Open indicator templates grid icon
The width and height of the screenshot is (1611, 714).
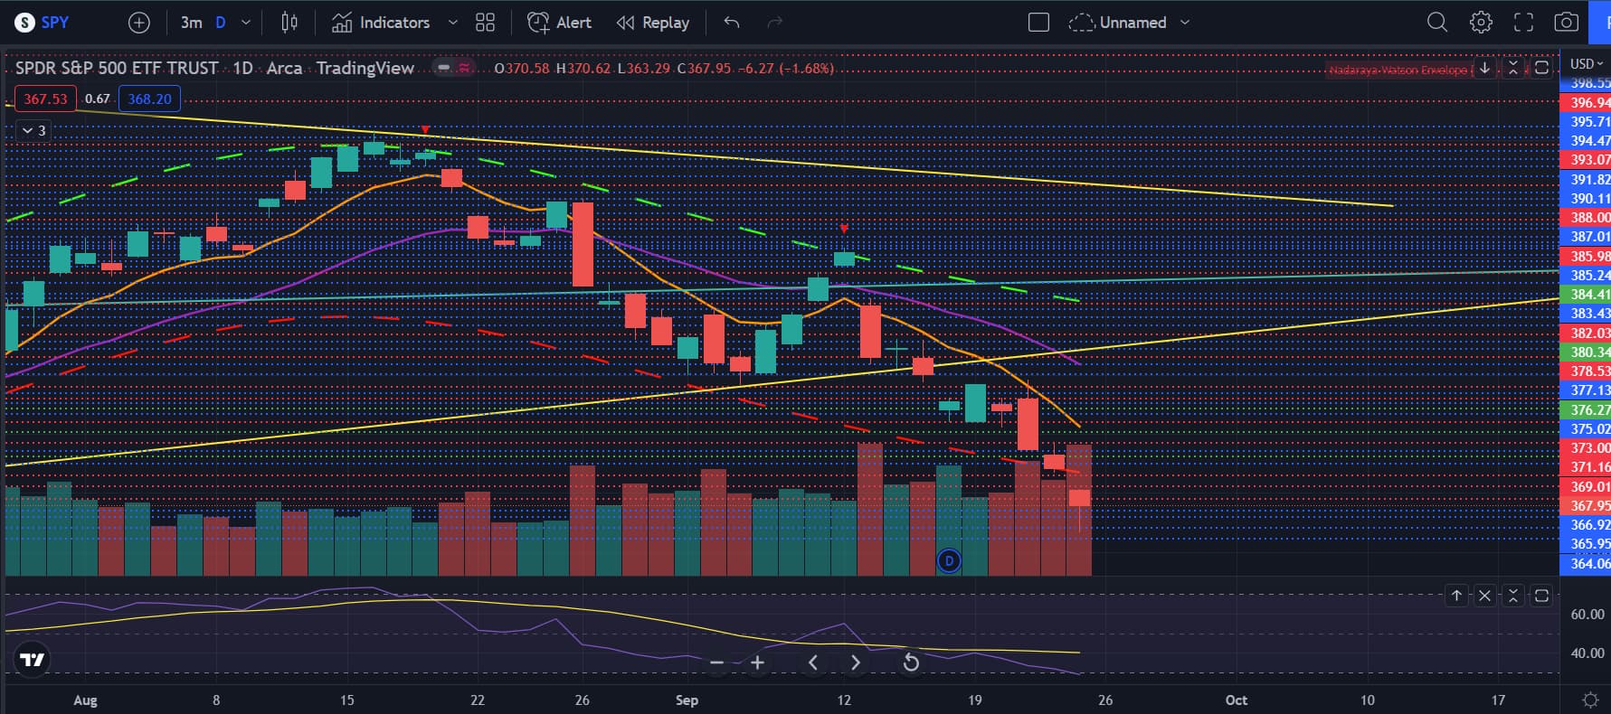click(486, 23)
